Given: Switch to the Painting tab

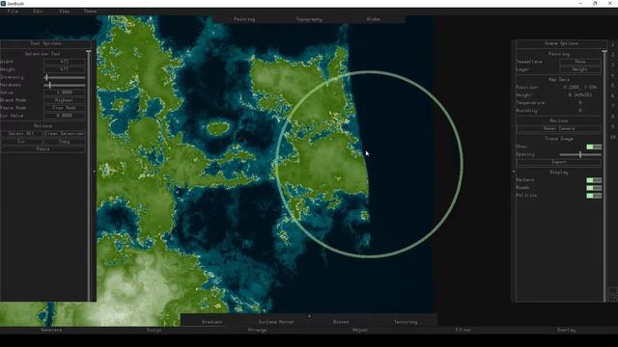Looking at the screenshot, I should click(x=244, y=19).
